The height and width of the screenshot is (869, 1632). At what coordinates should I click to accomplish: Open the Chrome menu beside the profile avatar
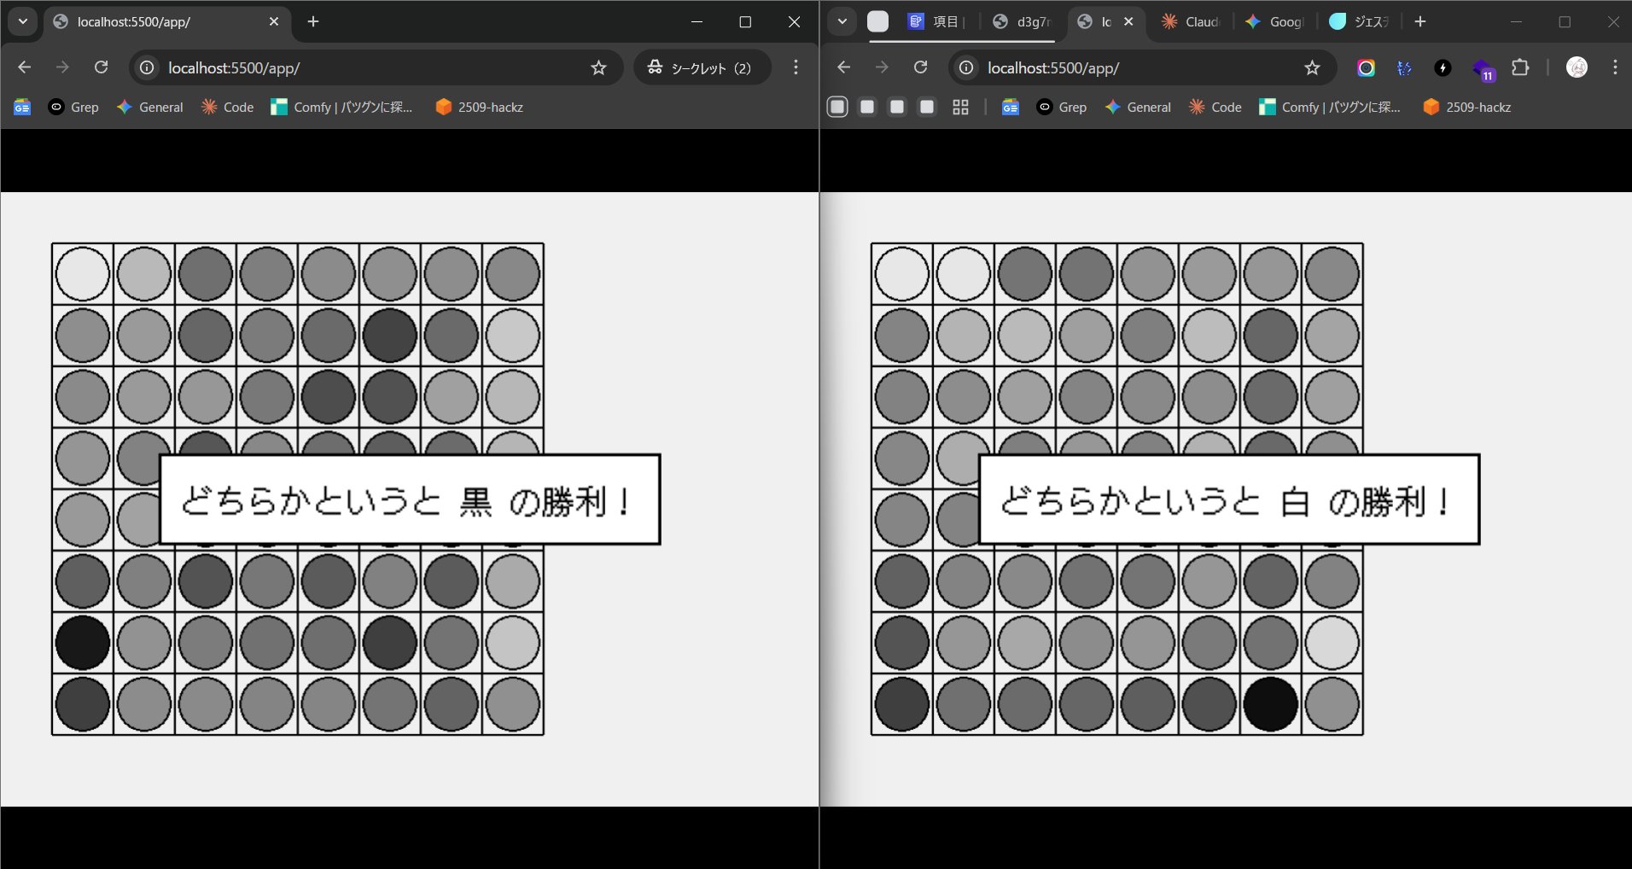coord(1614,67)
